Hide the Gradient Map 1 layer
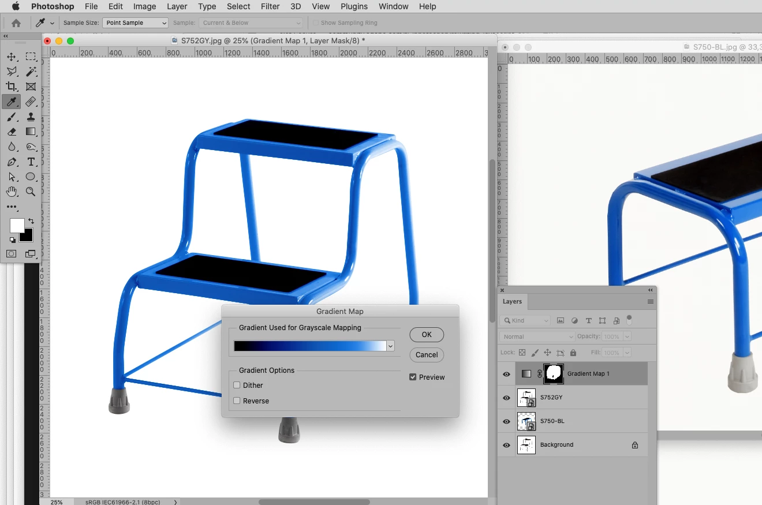This screenshot has height=505, width=762. (x=506, y=374)
